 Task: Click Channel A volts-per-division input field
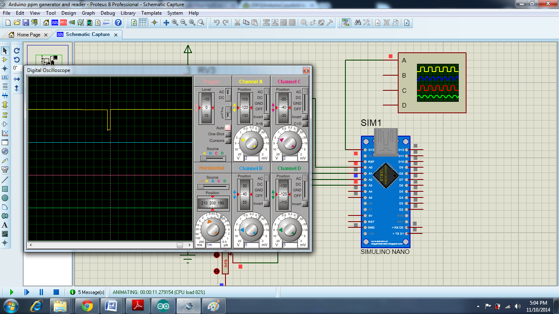251,158
